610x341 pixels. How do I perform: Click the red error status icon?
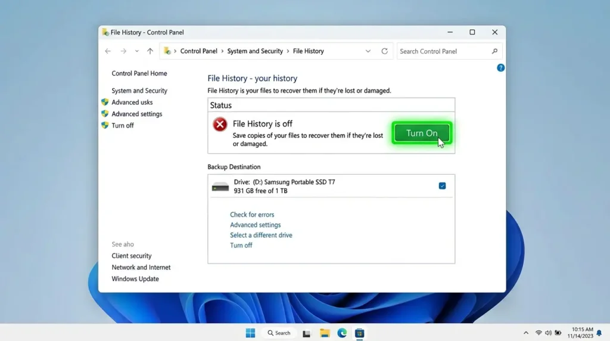pyautogui.click(x=220, y=124)
